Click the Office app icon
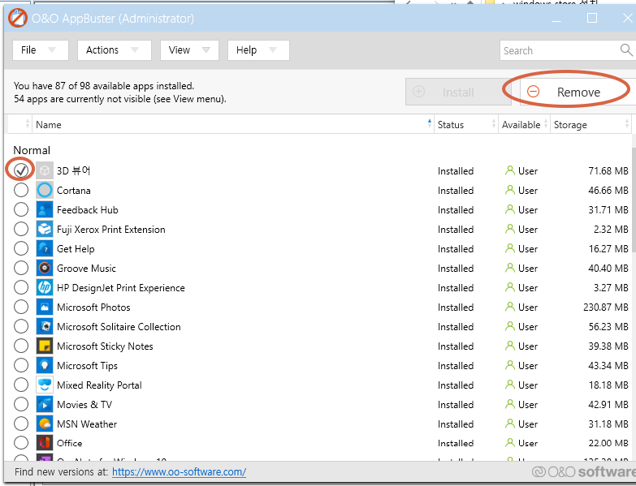 [x=45, y=443]
